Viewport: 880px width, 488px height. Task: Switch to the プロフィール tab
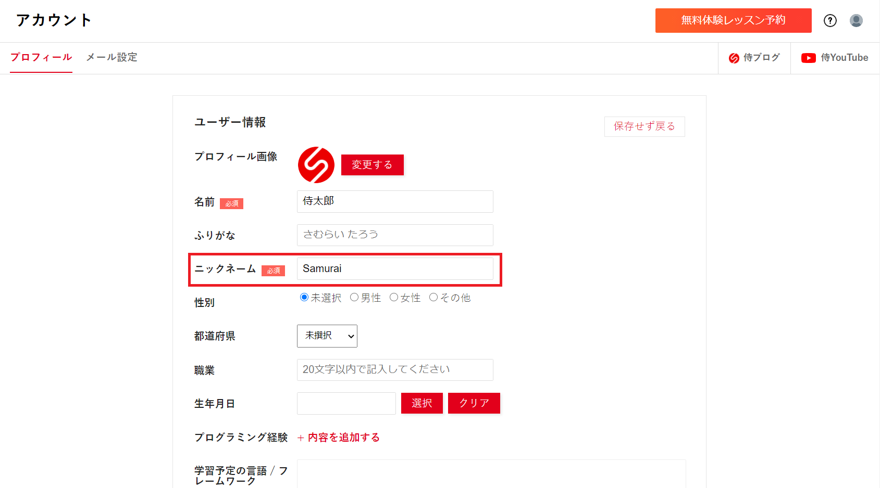tap(41, 57)
